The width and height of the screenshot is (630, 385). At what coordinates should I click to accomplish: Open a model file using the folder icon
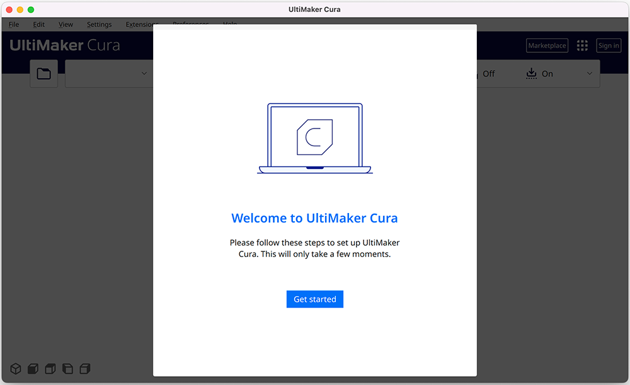click(x=43, y=73)
